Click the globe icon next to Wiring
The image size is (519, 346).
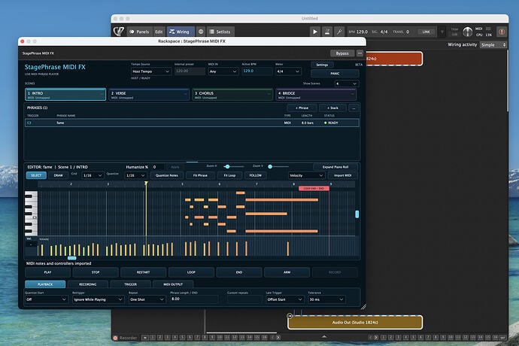coord(201,32)
